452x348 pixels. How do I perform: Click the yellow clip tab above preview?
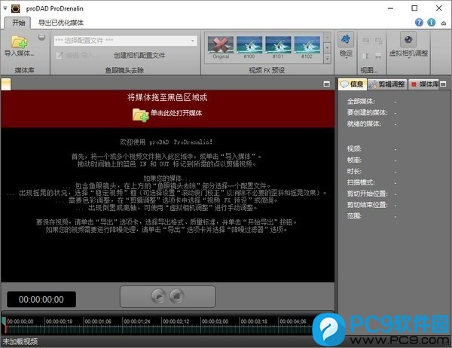pyautogui.click(x=6, y=84)
